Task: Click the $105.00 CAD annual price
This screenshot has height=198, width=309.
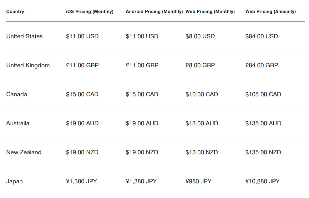Action: [263, 94]
